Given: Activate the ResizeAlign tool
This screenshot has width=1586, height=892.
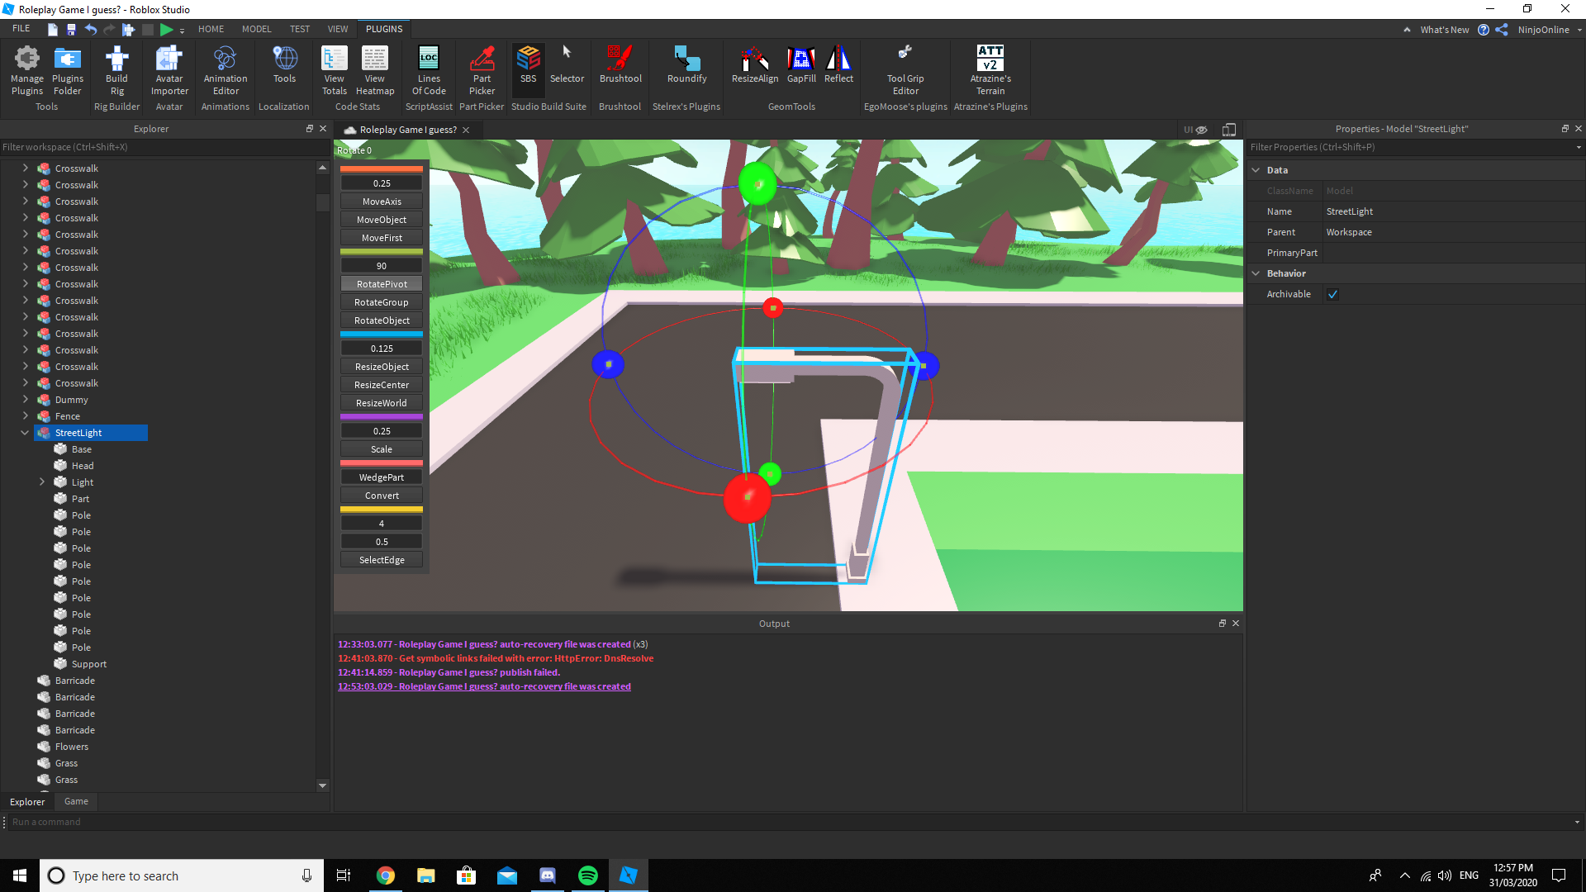Looking at the screenshot, I should (755, 64).
